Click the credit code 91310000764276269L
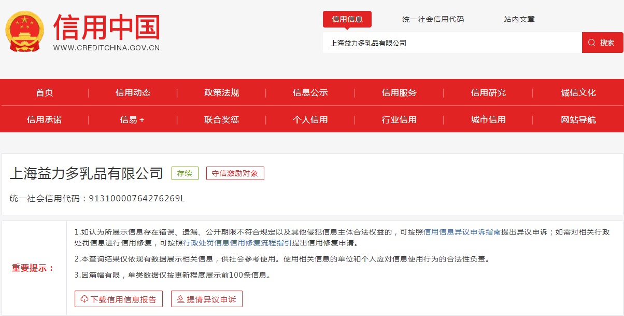Viewport: 624px width, 316px height. 137,198
